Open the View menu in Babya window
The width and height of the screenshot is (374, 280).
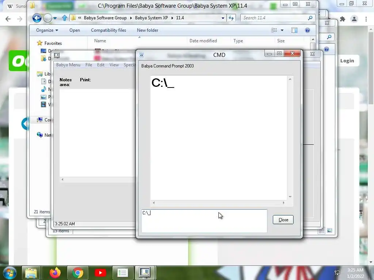[114, 65]
